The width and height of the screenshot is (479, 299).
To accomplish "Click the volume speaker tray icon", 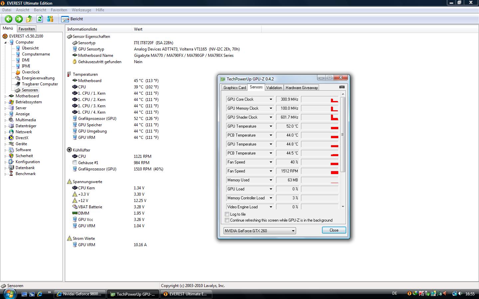I will pyautogui.click(x=461, y=294).
